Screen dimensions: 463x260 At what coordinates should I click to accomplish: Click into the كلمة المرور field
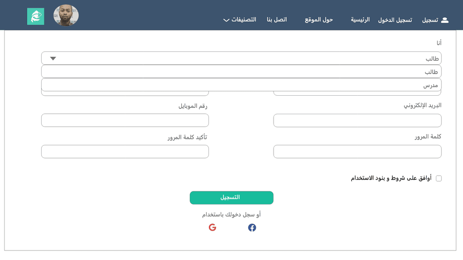click(x=357, y=152)
